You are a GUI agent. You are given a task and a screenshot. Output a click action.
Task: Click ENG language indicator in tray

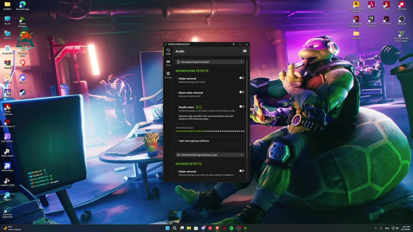pyautogui.click(x=387, y=228)
